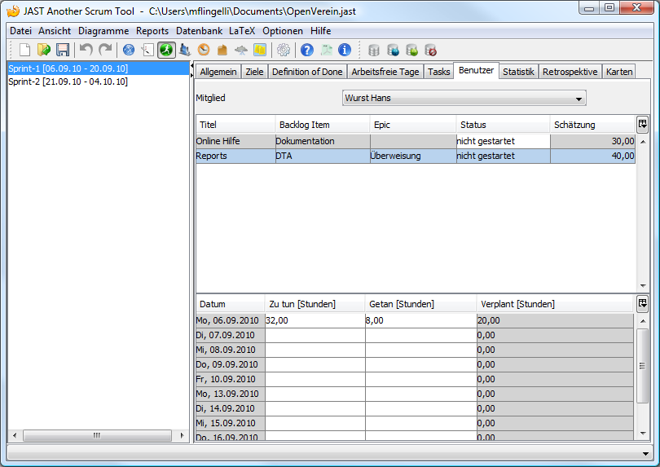The image size is (660, 467).
Task: Click the save floppy disk icon
Action: pyautogui.click(x=63, y=50)
